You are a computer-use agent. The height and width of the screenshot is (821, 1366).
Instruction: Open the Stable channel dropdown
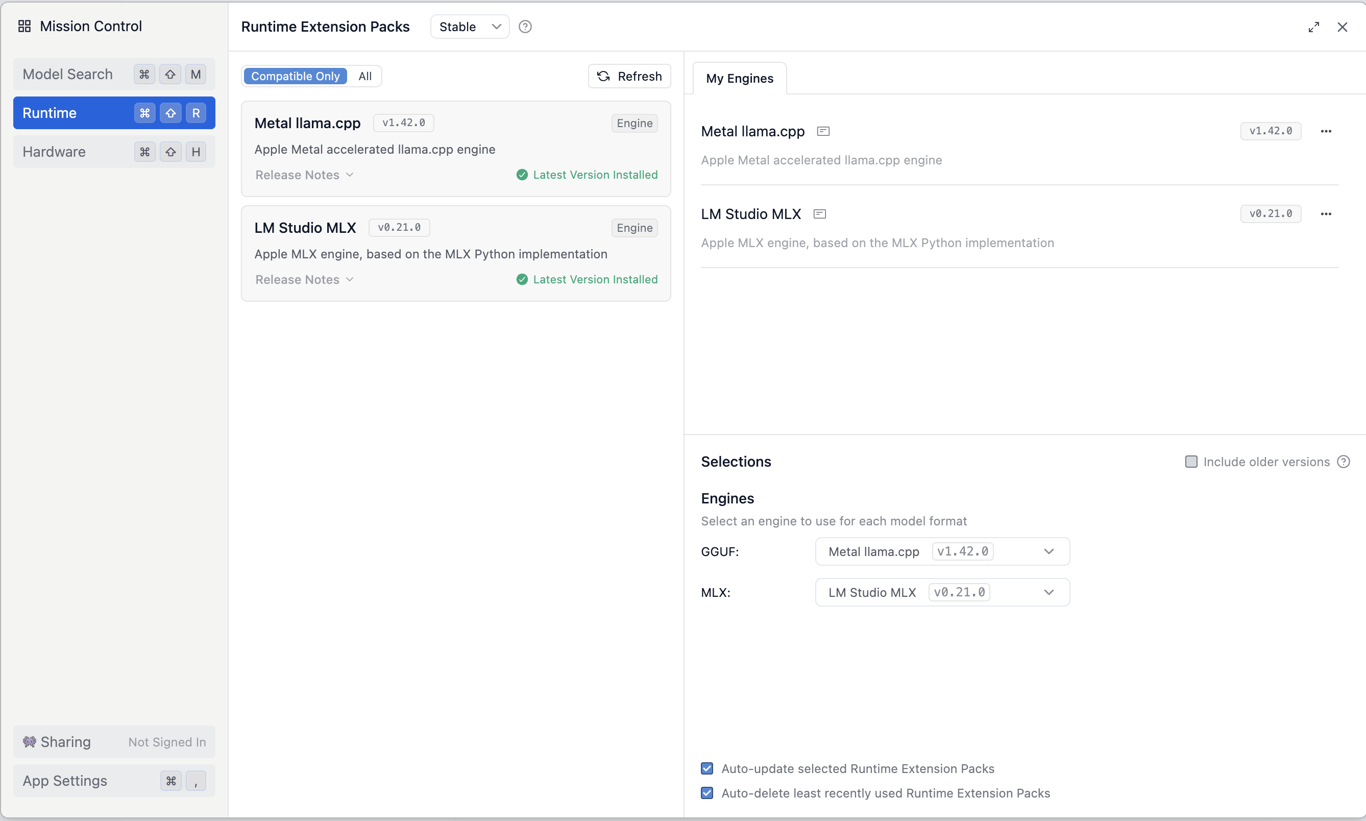(x=470, y=27)
